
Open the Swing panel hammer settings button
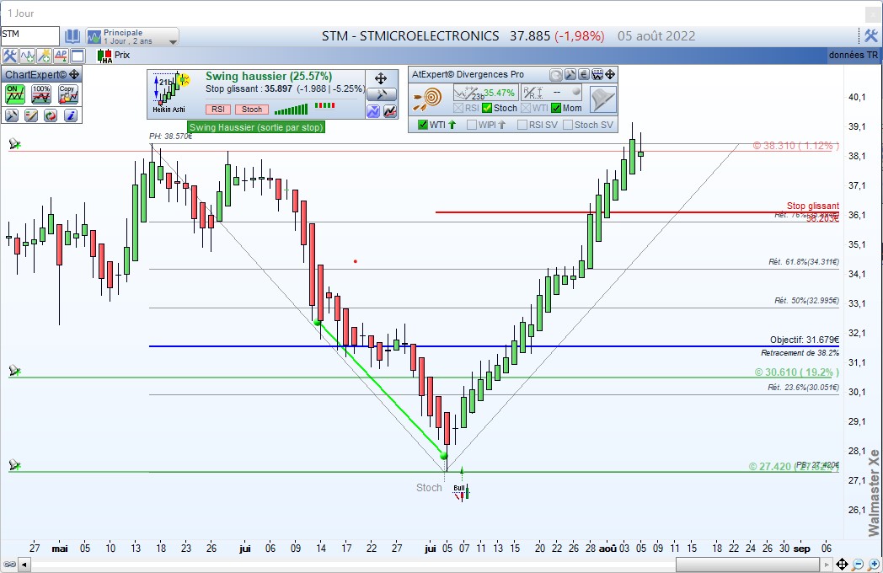381,94
